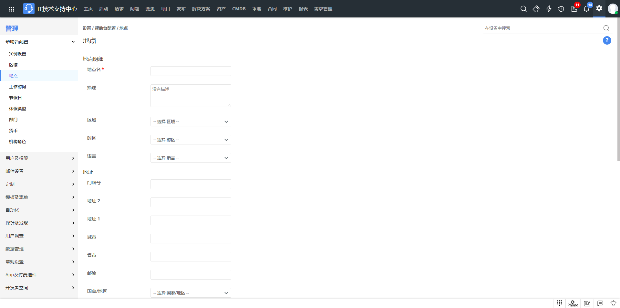Select 工作时间 in the sidebar
The width and height of the screenshot is (620, 308).
pos(17,87)
